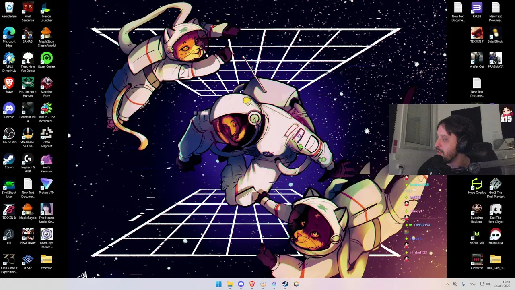
Task: Launch MapleStory Classic World shortcut
Action: (x=46, y=37)
